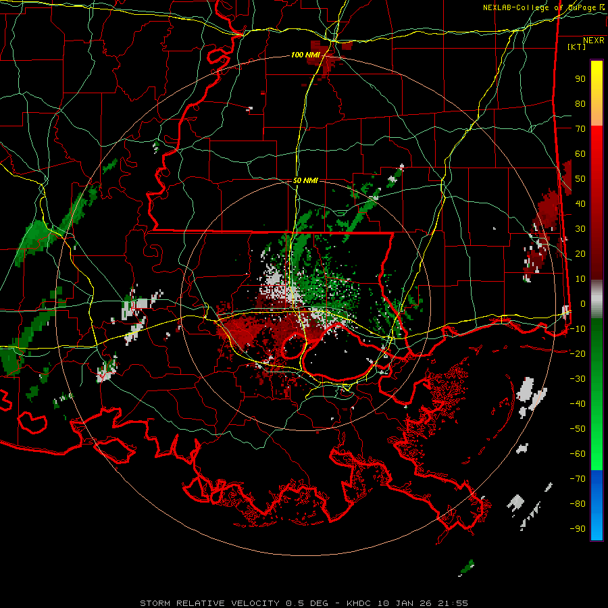Screen dimensions: 608x608
Task: Click the KHDC radar site identifier
Action: tap(359, 603)
